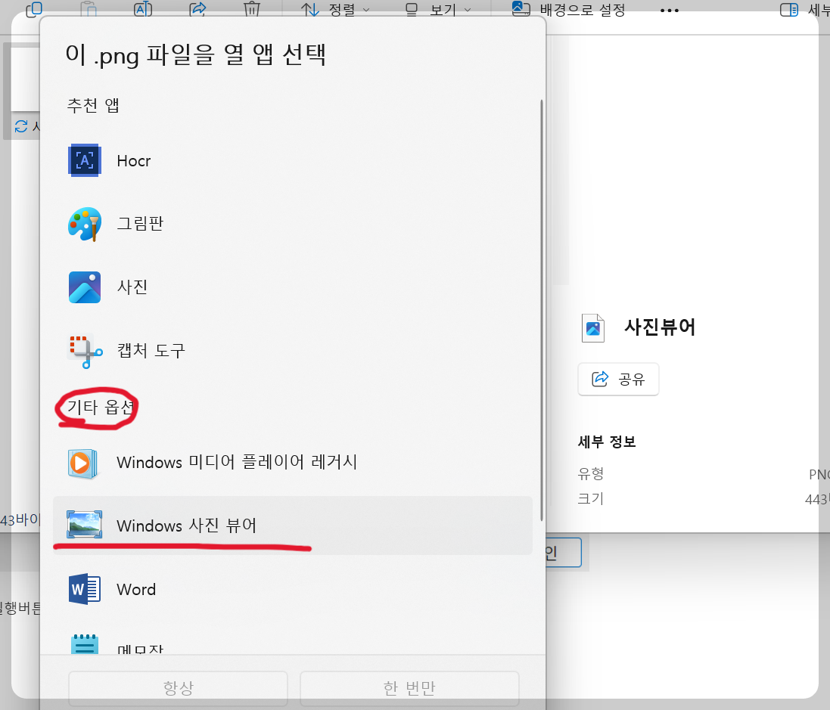The height and width of the screenshot is (710, 830).
Task: Click the 항상 button
Action: (178, 687)
